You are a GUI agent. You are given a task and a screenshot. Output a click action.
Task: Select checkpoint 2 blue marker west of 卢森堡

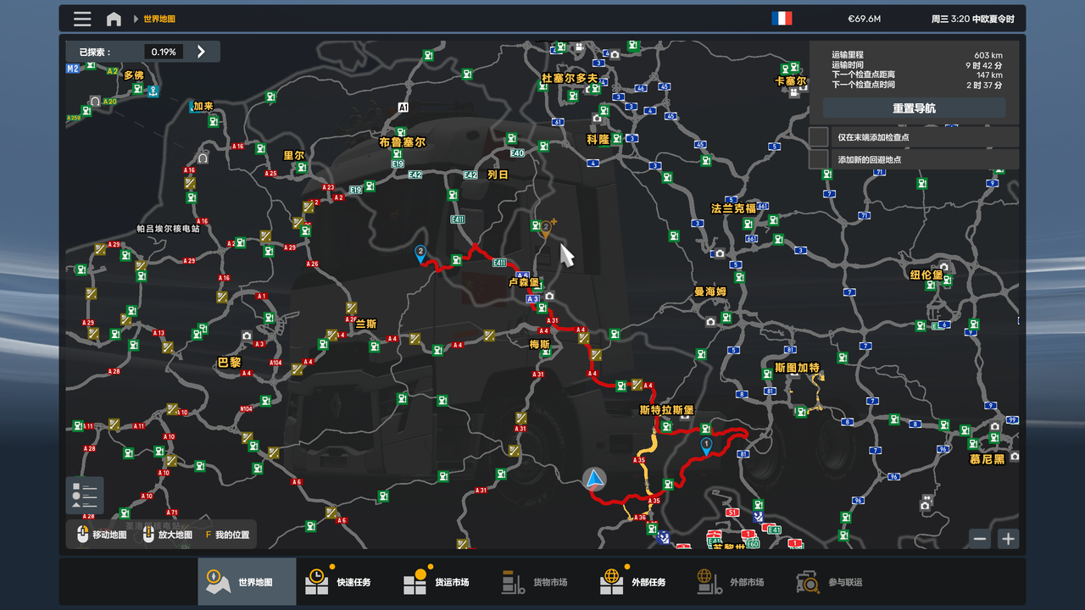[420, 253]
